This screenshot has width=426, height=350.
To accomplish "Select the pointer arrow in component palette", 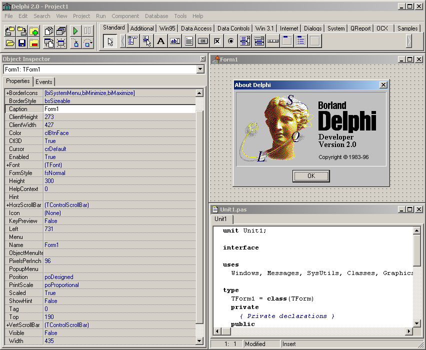I will point(110,41).
